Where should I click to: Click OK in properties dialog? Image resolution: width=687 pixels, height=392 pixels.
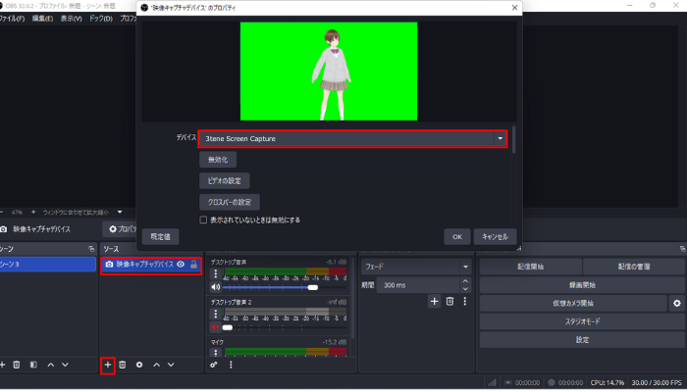pos(457,237)
